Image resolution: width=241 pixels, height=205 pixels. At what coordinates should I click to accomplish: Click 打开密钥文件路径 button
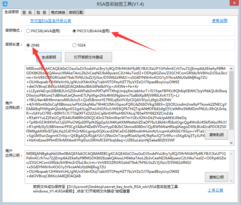tap(88, 57)
